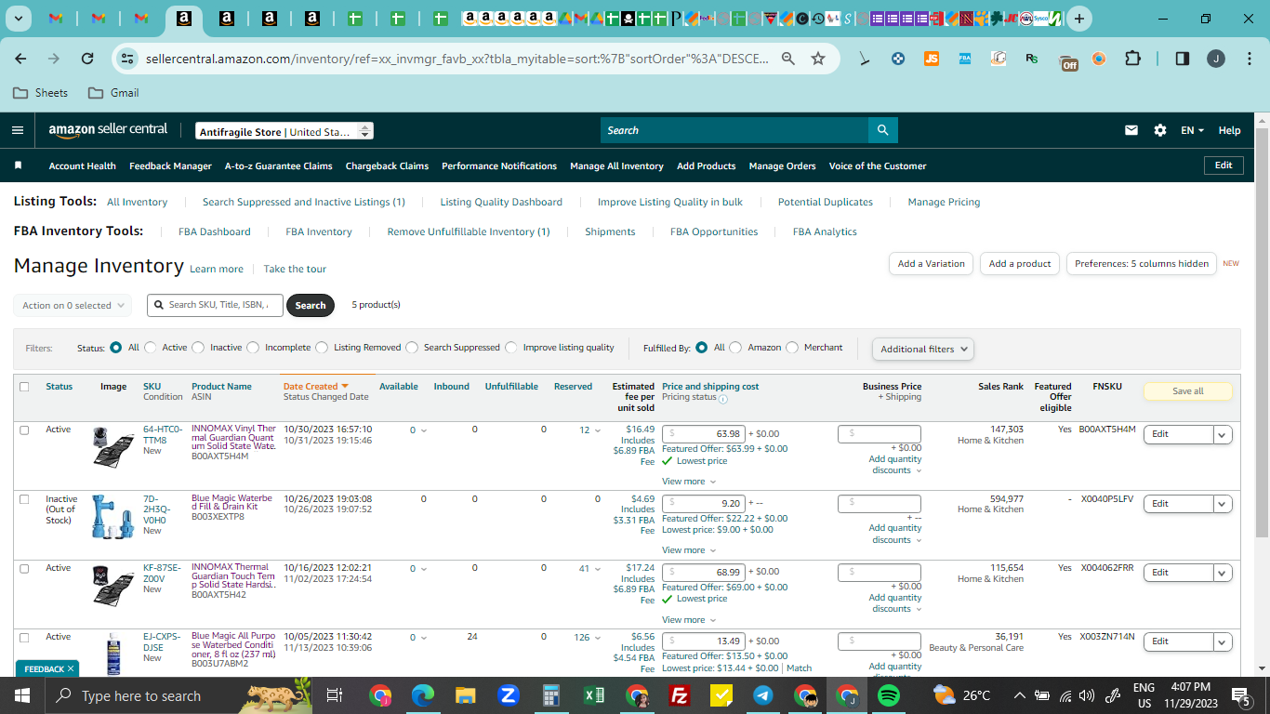Select the Incomplete status filter
Image resolution: width=1270 pixels, height=714 pixels.
coord(253,348)
